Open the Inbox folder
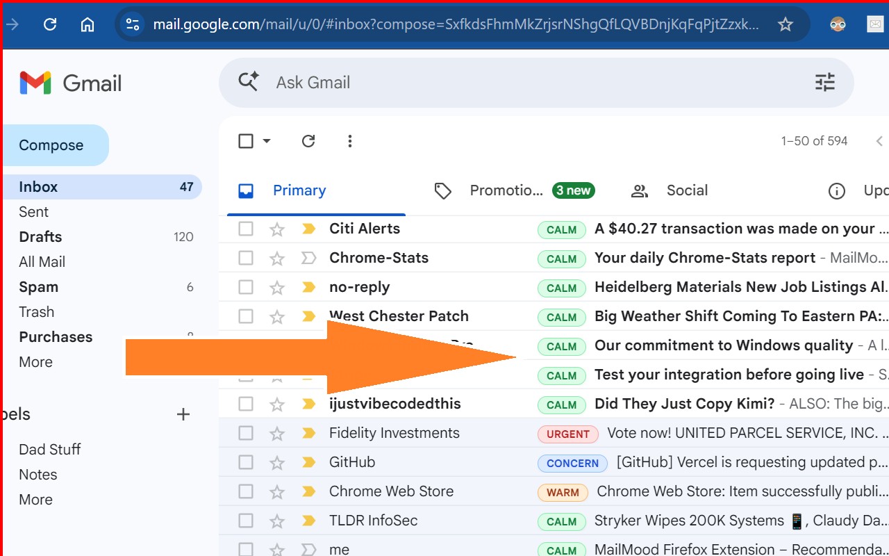 tap(102, 187)
